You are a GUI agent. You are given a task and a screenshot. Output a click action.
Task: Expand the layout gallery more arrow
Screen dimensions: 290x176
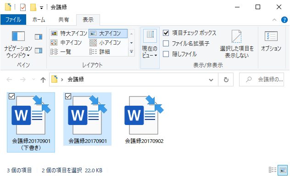pyautogui.click(x=132, y=51)
